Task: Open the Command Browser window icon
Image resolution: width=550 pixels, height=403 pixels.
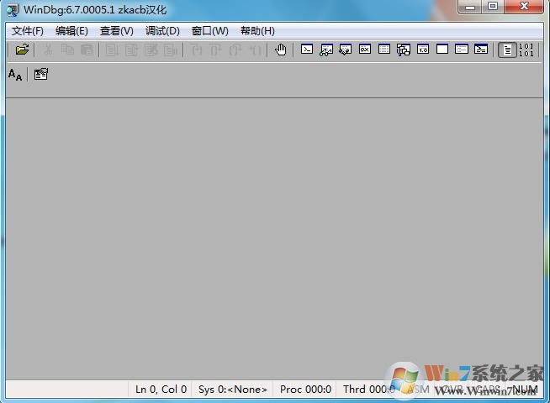Action: click(x=481, y=50)
